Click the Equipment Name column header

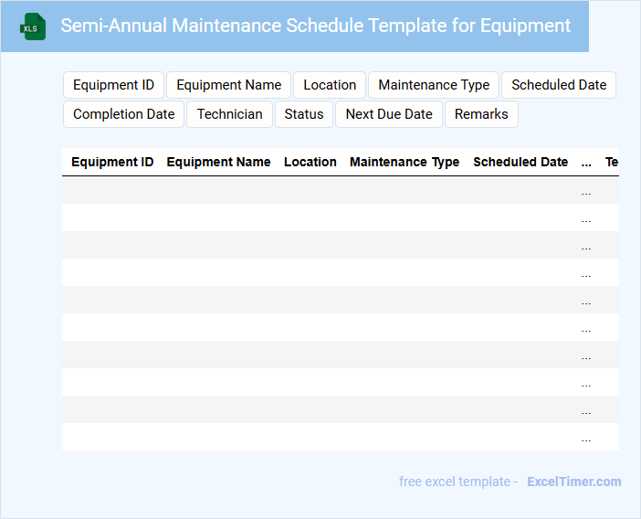pyautogui.click(x=218, y=162)
